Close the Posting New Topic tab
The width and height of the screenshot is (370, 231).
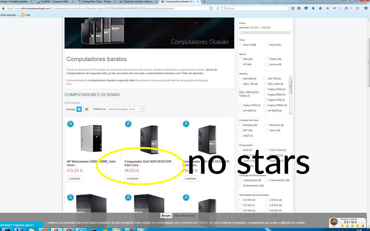(115, 1)
